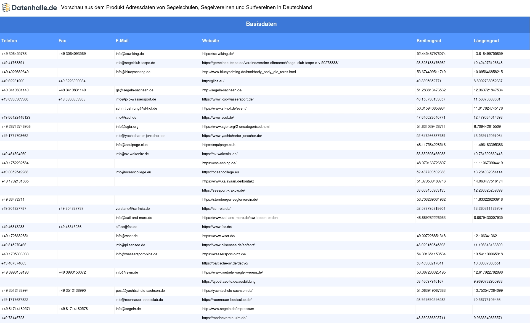Viewport: 530px width, 323px height.
Task: Select email gs@segeln-sachsen.de
Action: (x=134, y=90)
